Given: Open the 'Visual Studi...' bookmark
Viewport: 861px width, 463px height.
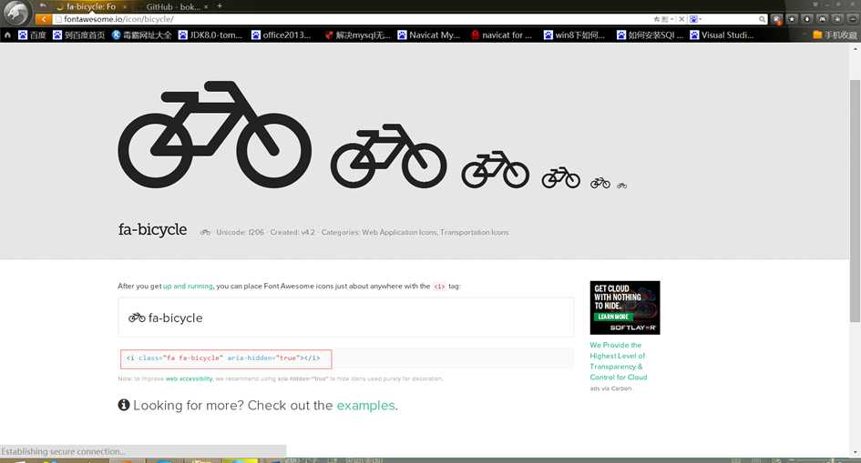Looking at the screenshot, I should (723, 35).
